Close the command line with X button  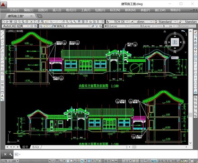pos(5,154)
